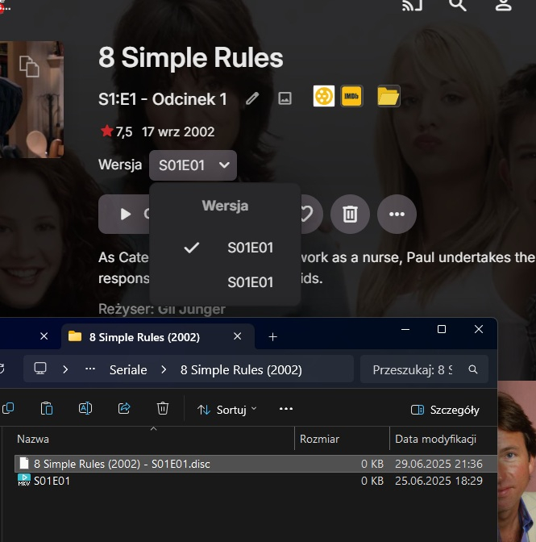Click the copy icon on the episode poster
The width and height of the screenshot is (536, 542).
point(29,66)
